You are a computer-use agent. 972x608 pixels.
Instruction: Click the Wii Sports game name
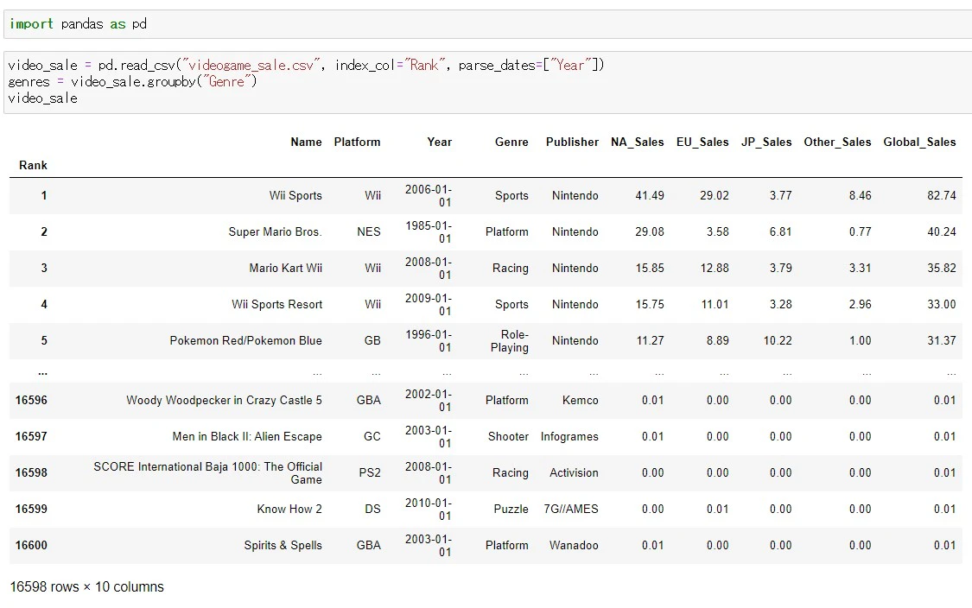click(295, 196)
